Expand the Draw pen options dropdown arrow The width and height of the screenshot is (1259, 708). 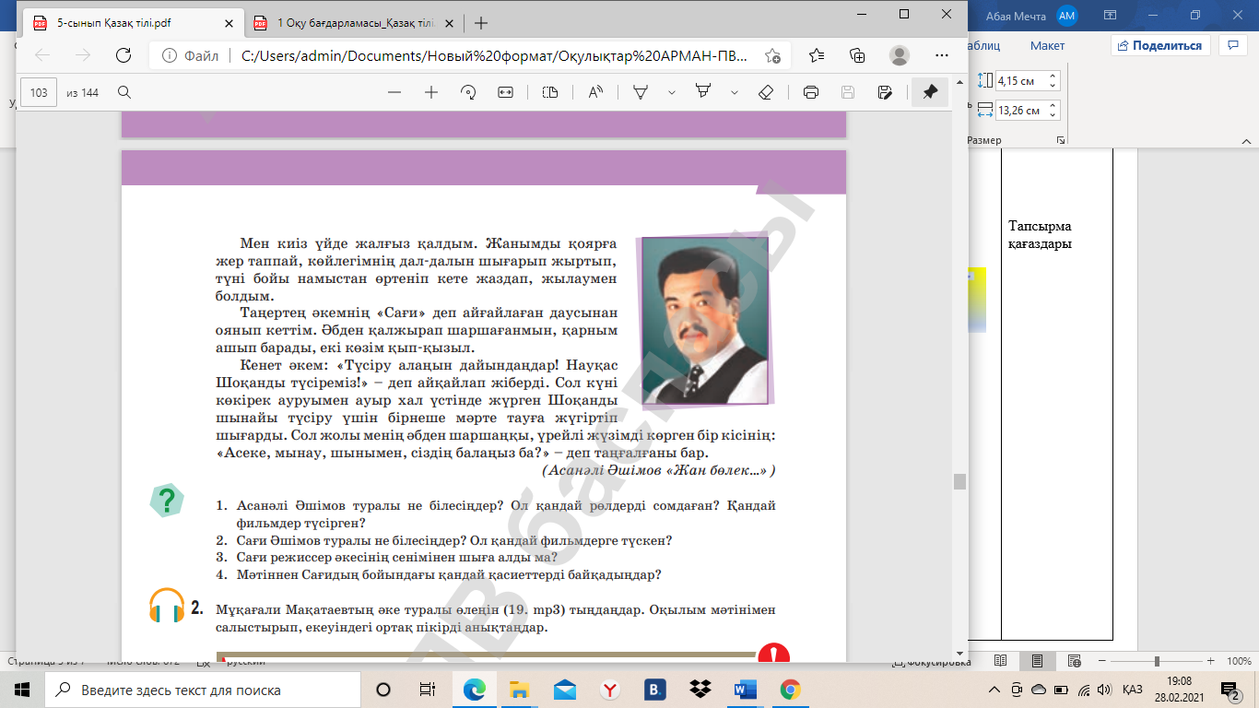672,92
